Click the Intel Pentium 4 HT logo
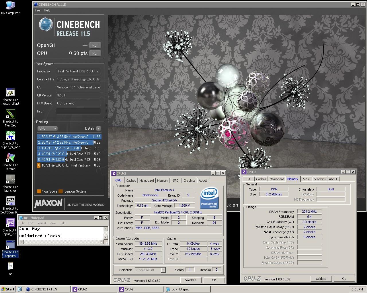 point(209,198)
